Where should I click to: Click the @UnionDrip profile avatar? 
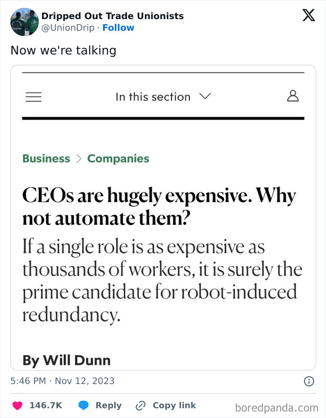click(24, 22)
